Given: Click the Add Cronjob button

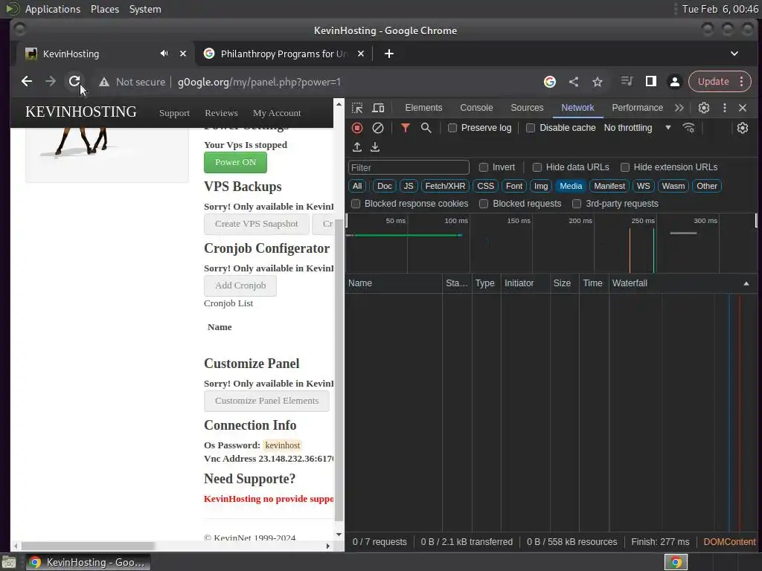Looking at the screenshot, I should point(240,285).
